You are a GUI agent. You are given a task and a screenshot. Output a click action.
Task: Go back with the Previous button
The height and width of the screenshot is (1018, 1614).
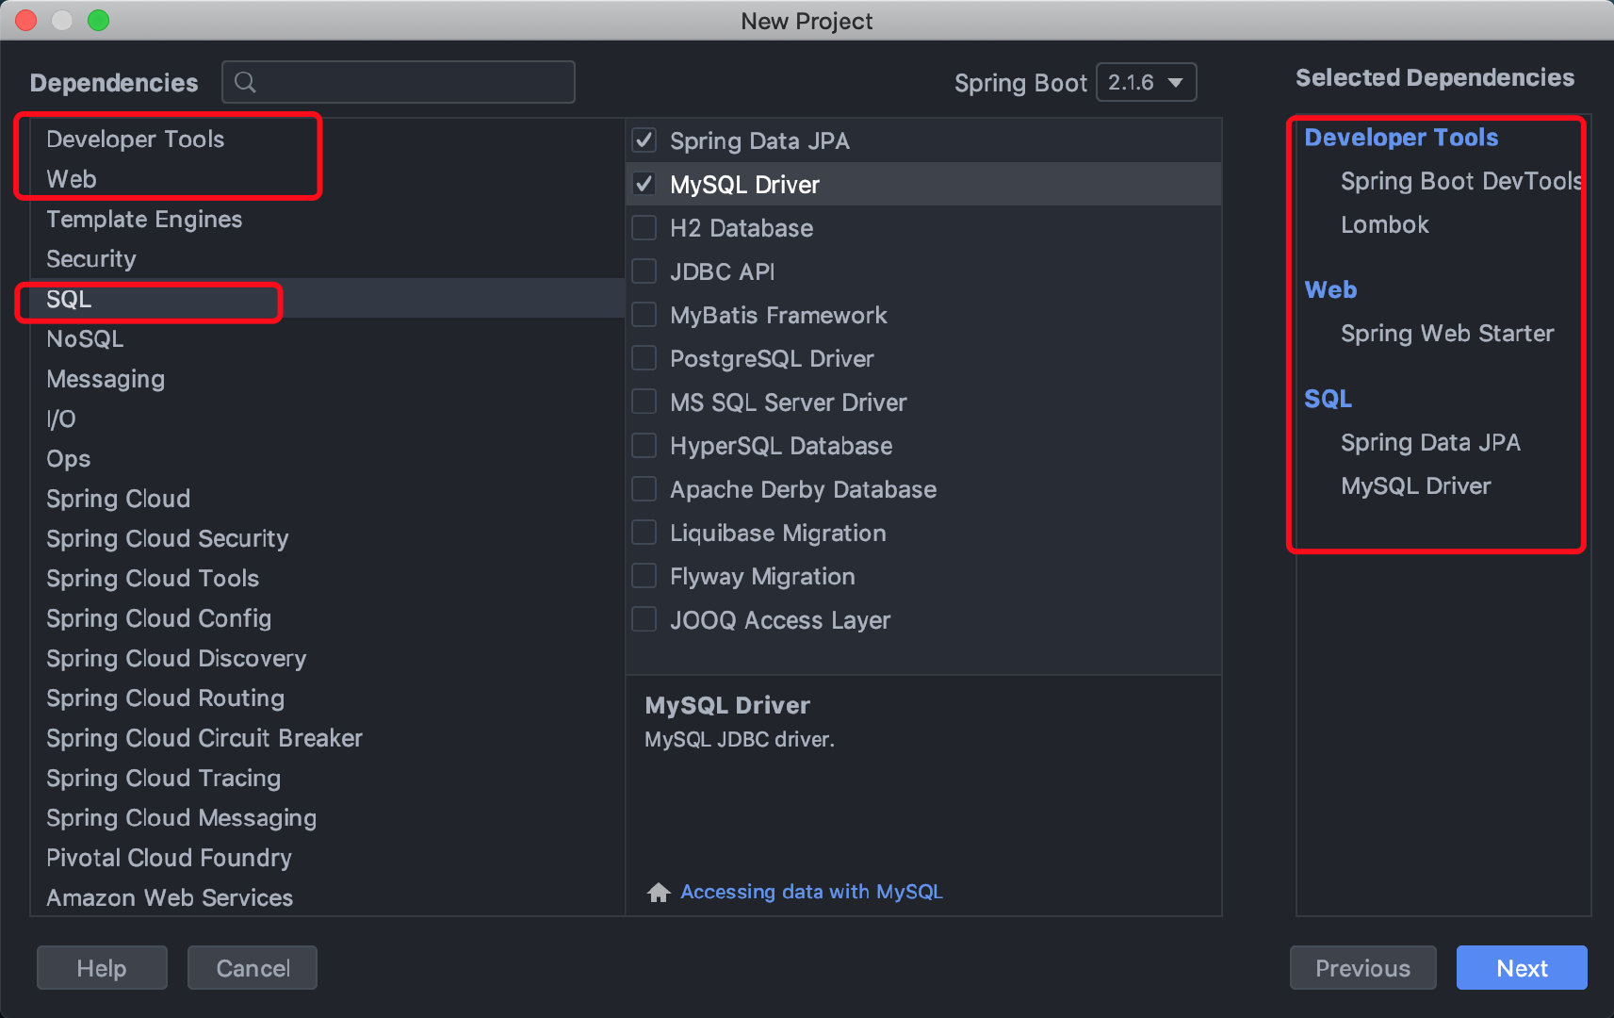(x=1362, y=968)
